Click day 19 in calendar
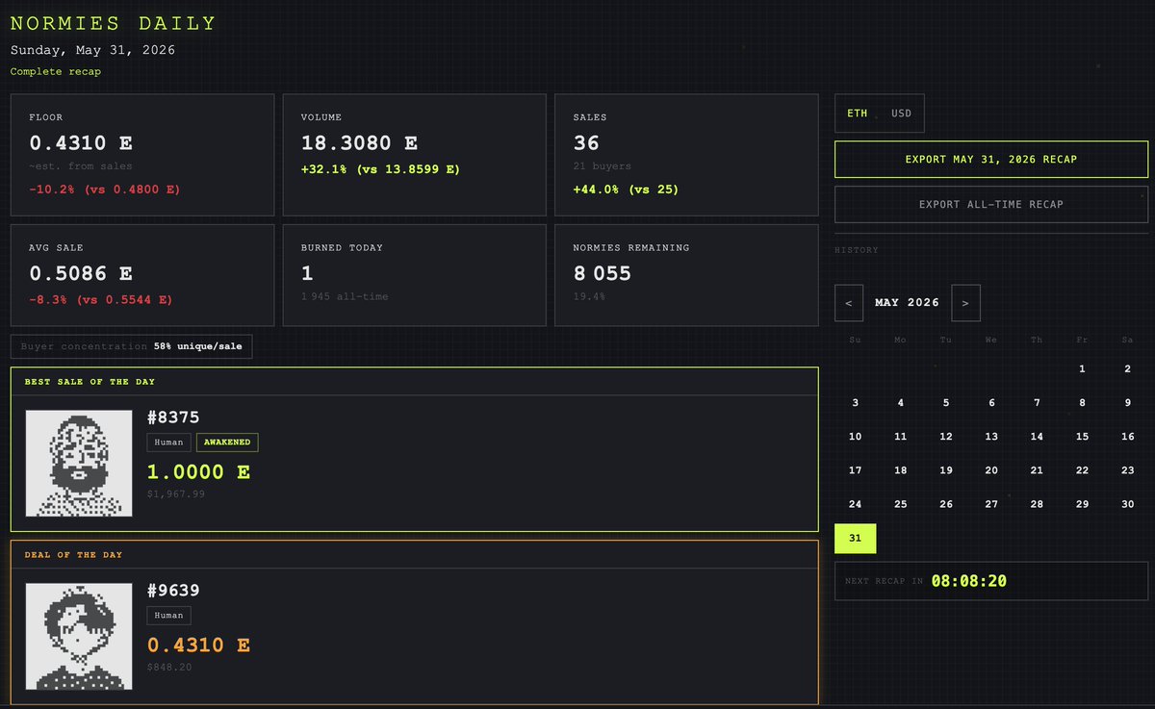 pyautogui.click(x=946, y=470)
